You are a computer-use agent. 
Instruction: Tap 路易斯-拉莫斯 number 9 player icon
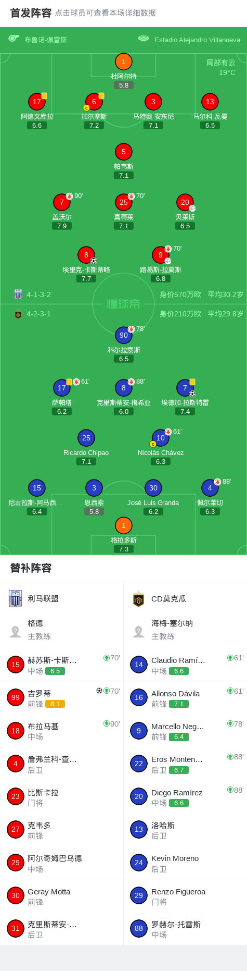click(x=161, y=255)
